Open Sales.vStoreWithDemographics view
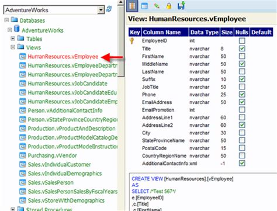This screenshot has width=277, height=211. coord(66,200)
